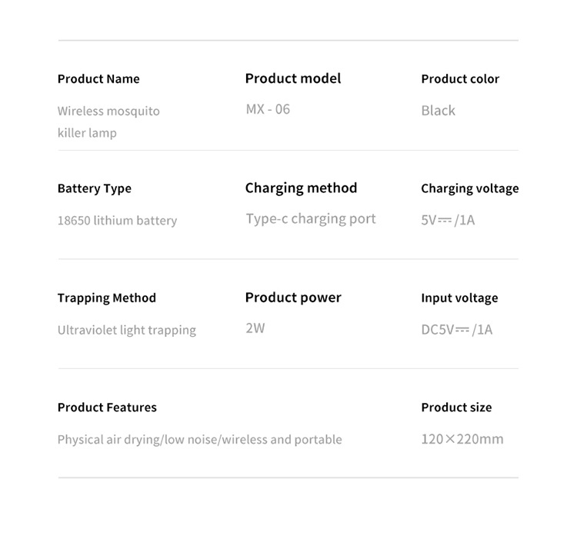Screen dimensions: 577x539
Task: Click the Battery Type heading
Action: [94, 188]
